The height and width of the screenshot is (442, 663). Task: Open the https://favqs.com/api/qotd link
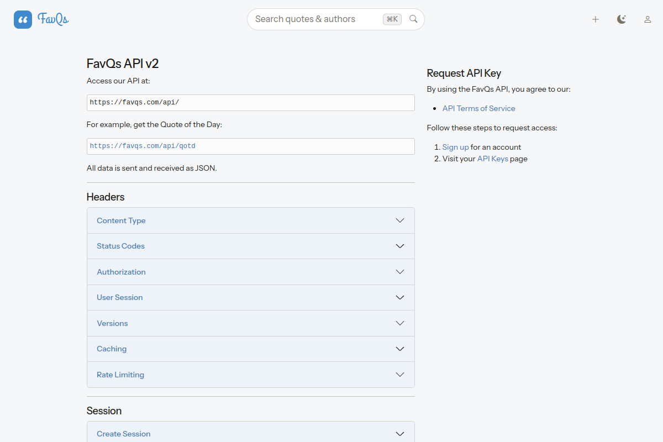pos(143,146)
